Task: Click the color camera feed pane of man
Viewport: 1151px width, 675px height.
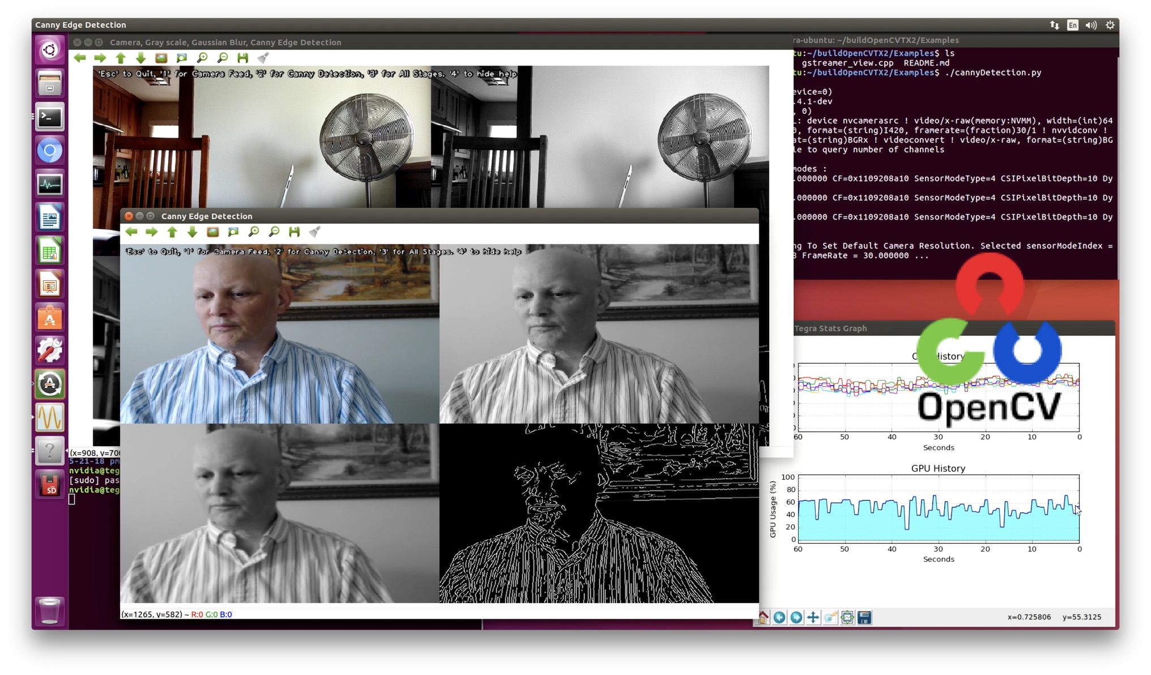Action: (280, 334)
